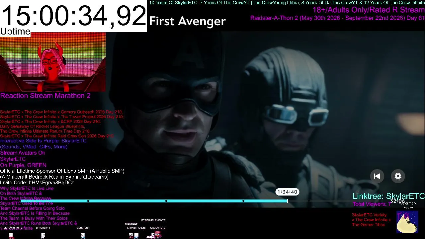The image size is (425, 239).
Task: Click "Daily Giveaway Of Rocket League Blueprints" line
Action: click(42, 126)
